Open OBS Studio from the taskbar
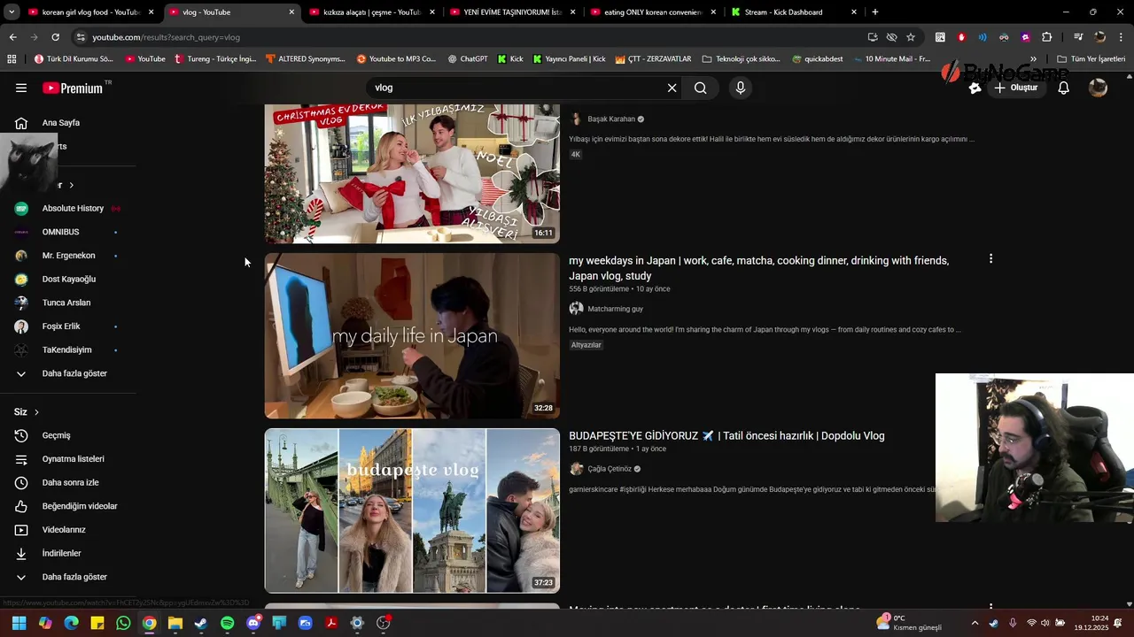The image size is (1134, 637). pyautogui.click(x=384, y=623)
